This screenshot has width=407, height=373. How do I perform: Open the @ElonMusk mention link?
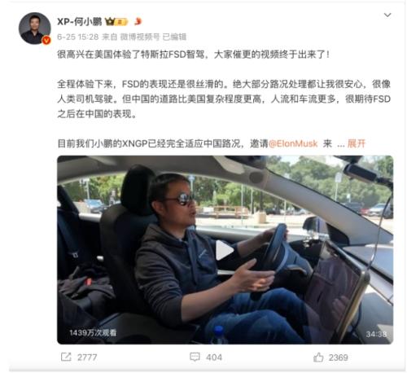click(x=293, y=143)
